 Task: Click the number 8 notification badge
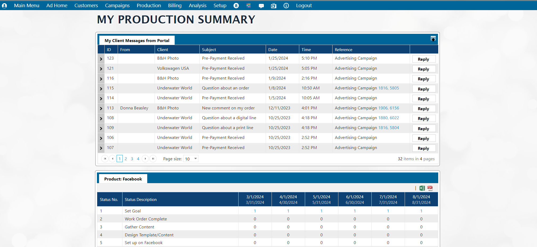point(236,6)
